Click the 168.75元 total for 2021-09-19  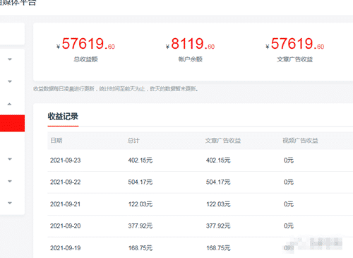pyautogui.click(x=140, y=248)
